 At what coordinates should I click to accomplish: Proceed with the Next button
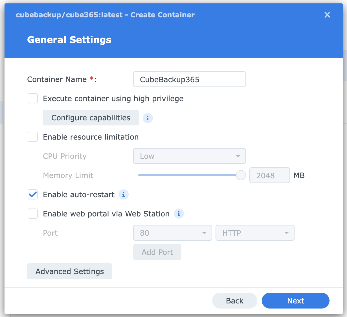pyautogui.click(x=296, y=301)
